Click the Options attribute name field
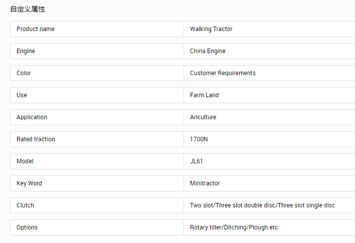 coord(97,227)
